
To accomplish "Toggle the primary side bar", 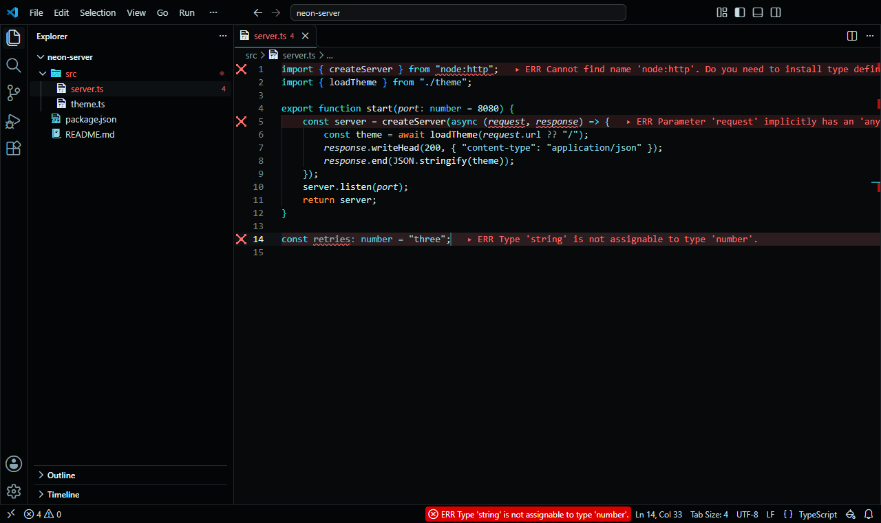I will (740, 12).
